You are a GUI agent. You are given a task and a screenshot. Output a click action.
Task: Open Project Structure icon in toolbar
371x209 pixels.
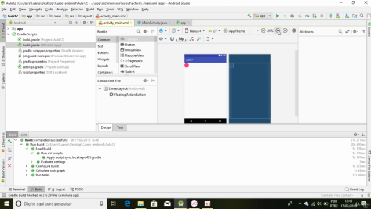(x=354, y=16)
